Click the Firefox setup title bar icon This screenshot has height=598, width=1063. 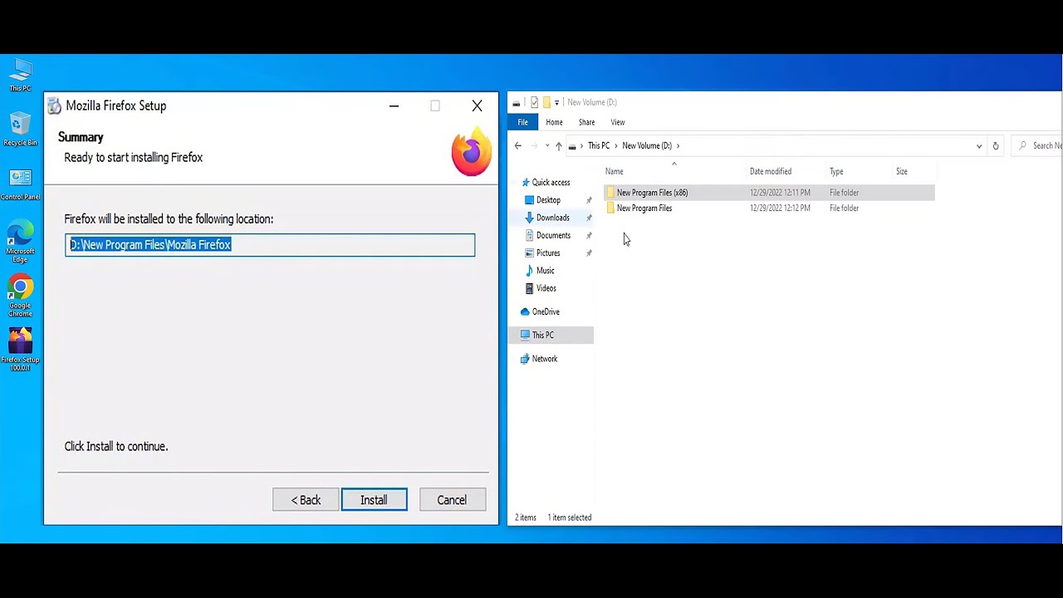[x=54, y=105]
